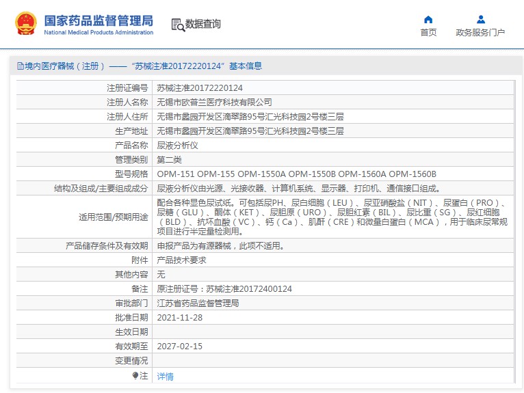Image resolution: width=524 pixels, height=393 pixels.
Task: Click the product name value 尿液分析仪
Action: [177, 146]
